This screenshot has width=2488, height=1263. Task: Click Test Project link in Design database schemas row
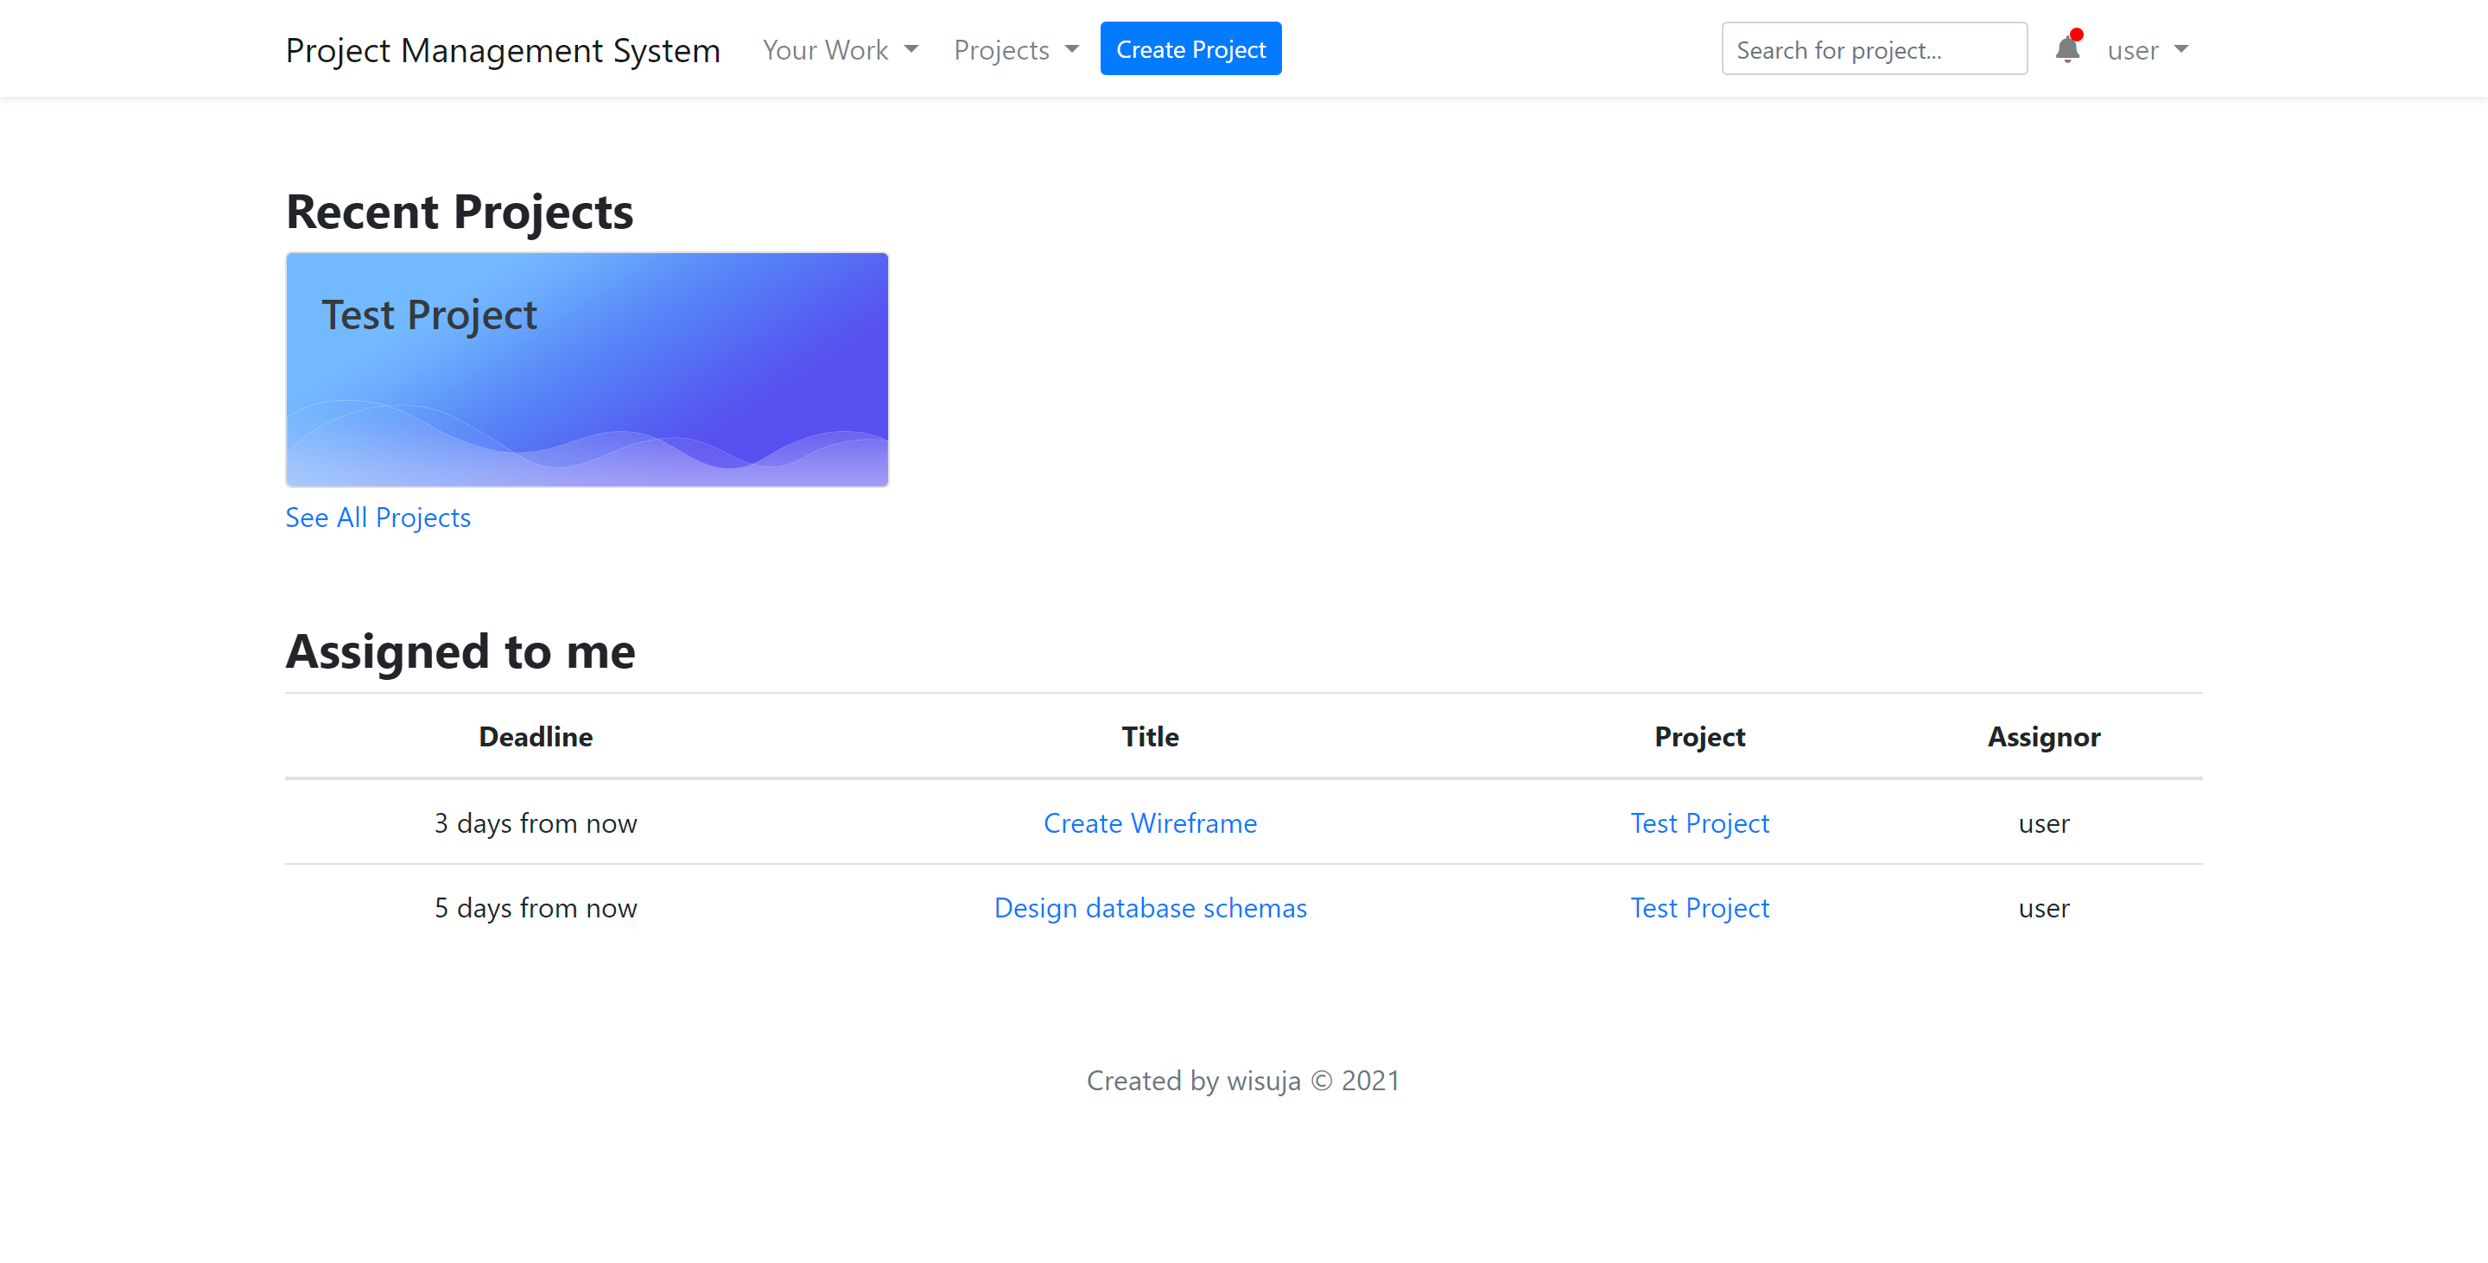(x=1699, y=908)
